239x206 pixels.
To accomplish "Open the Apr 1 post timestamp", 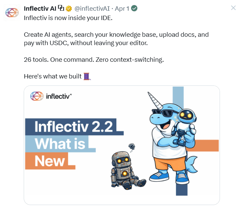I will coord(122,9).
